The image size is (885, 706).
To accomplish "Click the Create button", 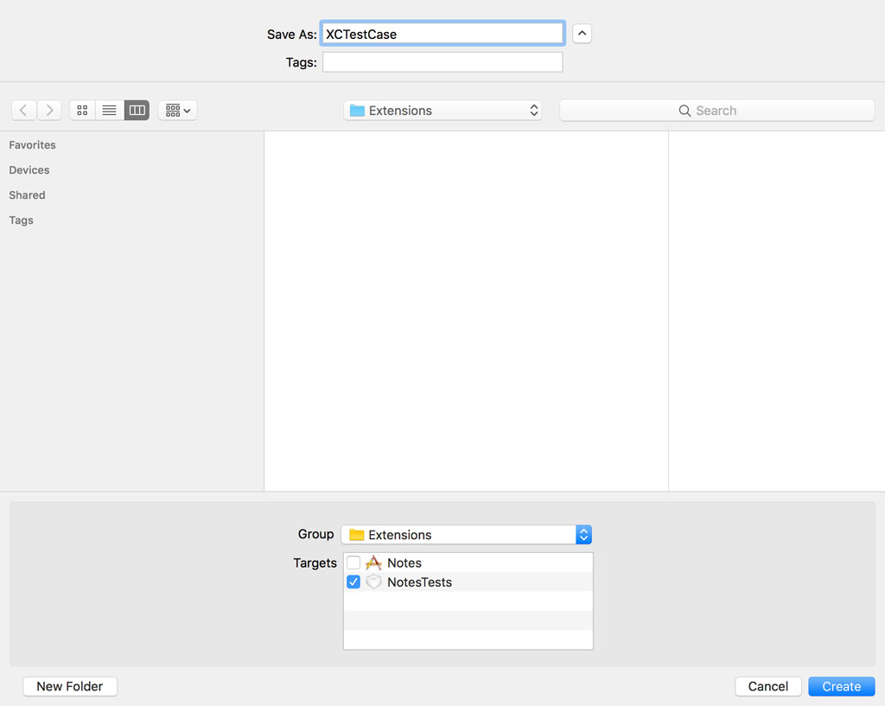I will [841, 686].
